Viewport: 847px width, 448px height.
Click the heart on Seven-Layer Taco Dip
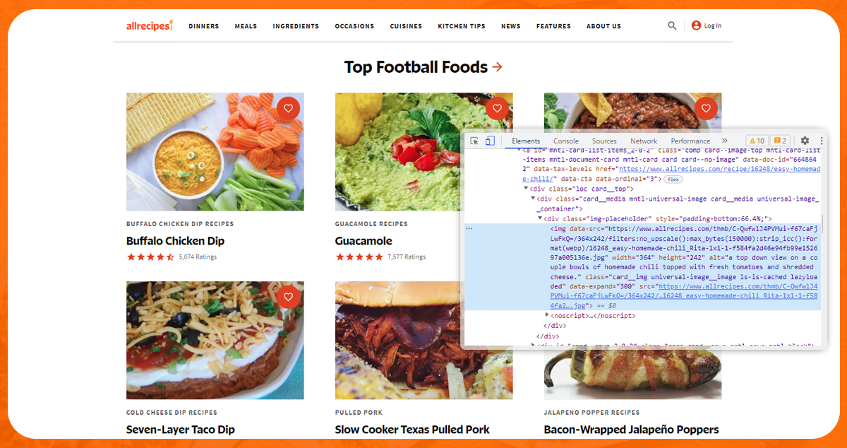[288, 297]
